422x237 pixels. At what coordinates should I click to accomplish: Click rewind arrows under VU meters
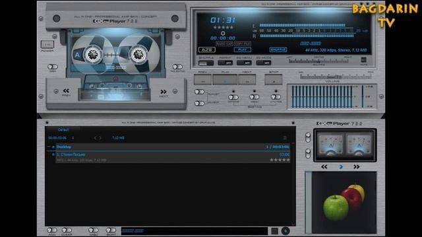pos(324,167)
